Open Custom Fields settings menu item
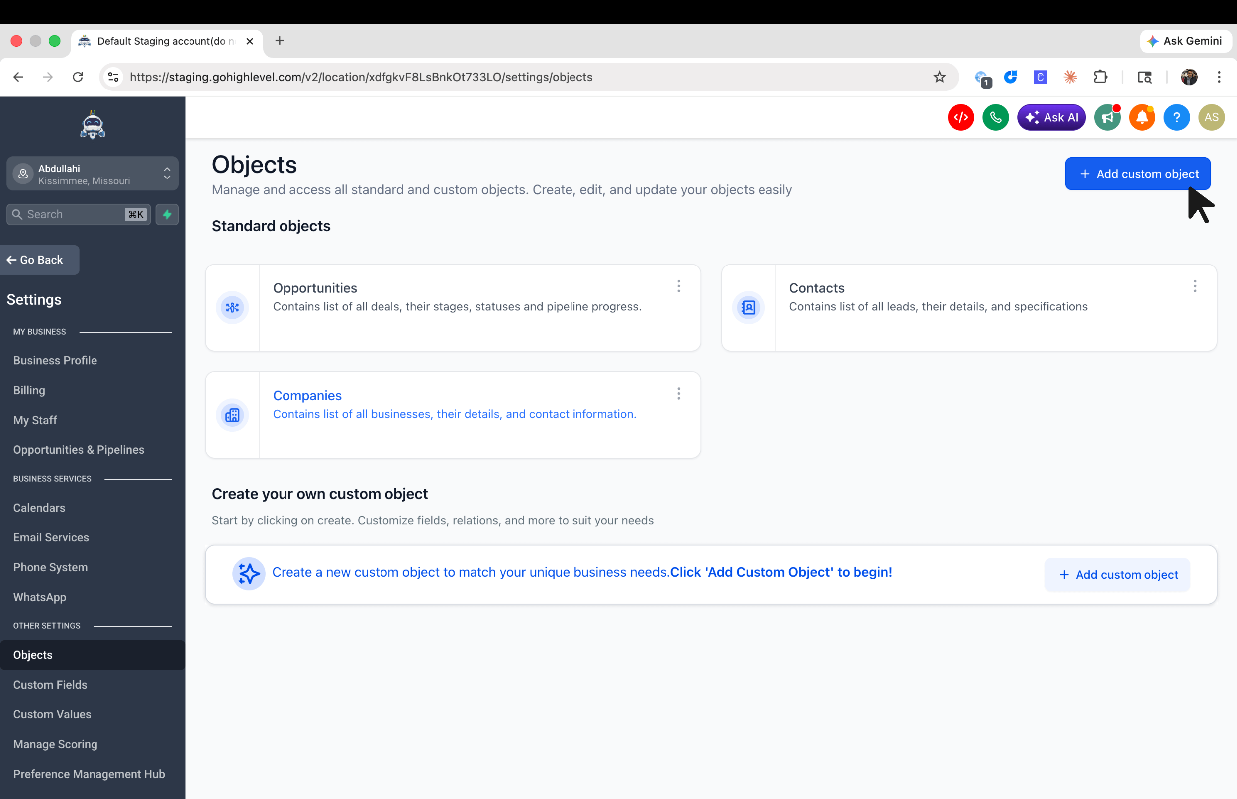The height and width of the screenshot is (799, 1237). 50,684
